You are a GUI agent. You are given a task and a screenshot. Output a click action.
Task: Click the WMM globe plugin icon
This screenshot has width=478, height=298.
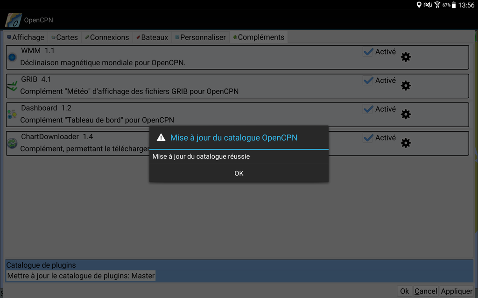coord(12,57)
